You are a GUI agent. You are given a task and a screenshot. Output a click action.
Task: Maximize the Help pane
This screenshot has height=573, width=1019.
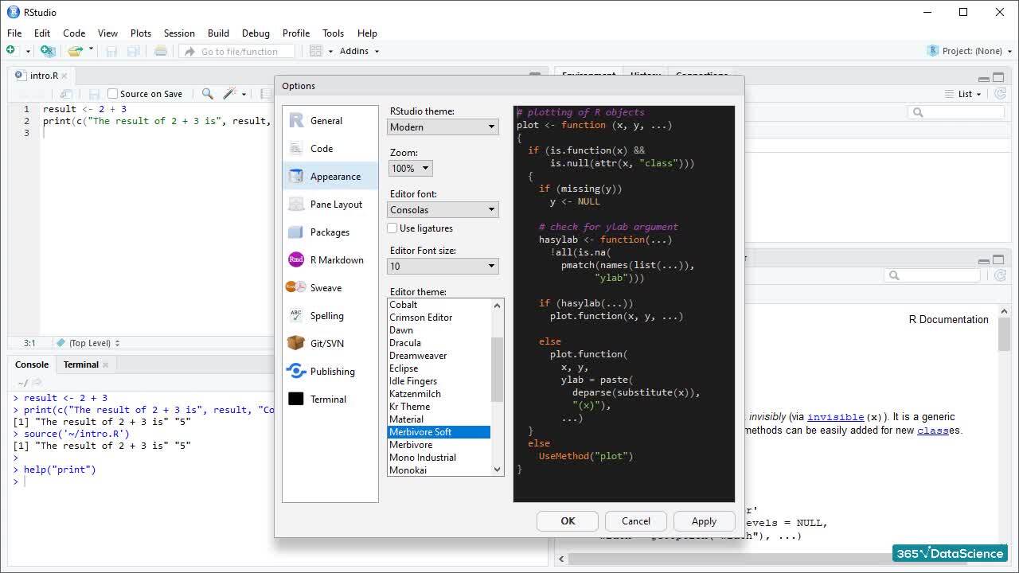click(x=999, y=260)
